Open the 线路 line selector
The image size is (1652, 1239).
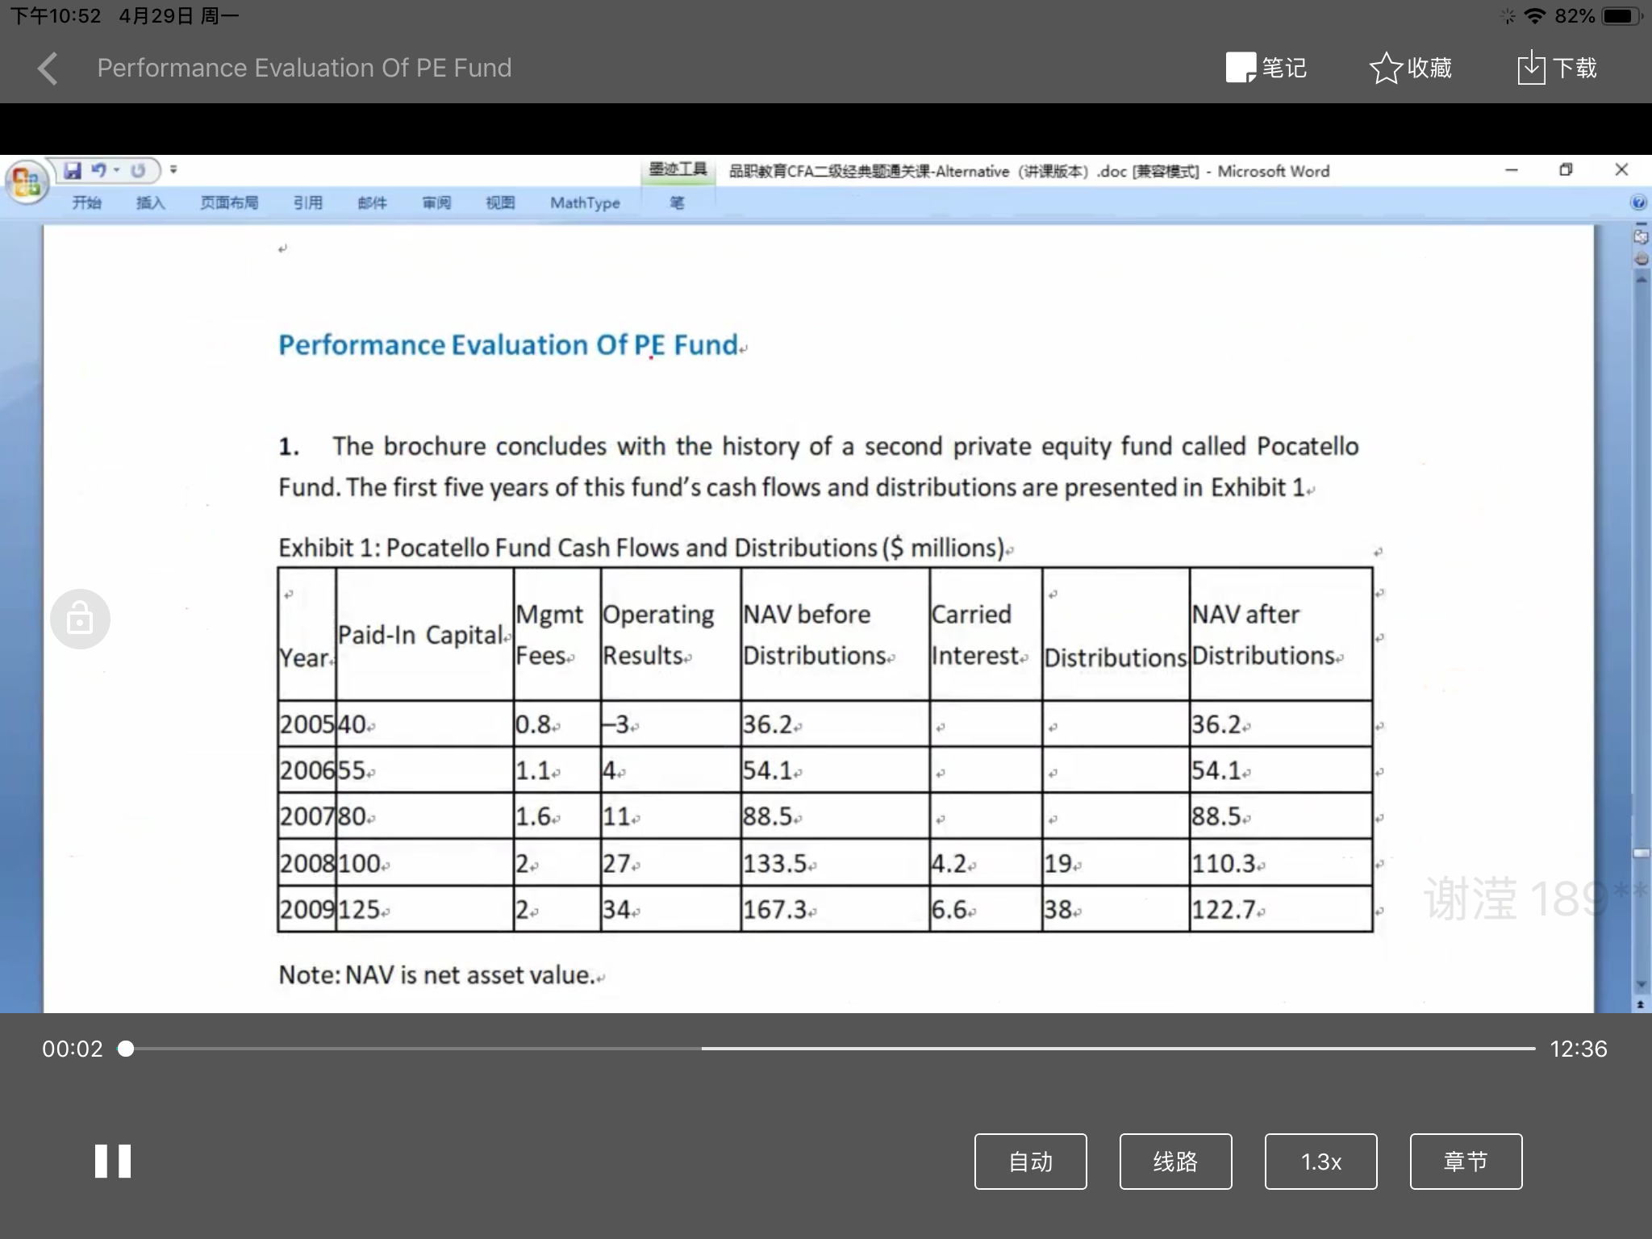[x=1175, y=1162]
